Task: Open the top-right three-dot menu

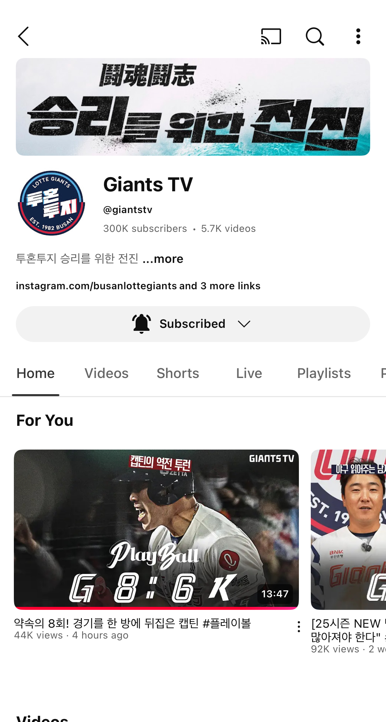Action: (x=358, y=36)
